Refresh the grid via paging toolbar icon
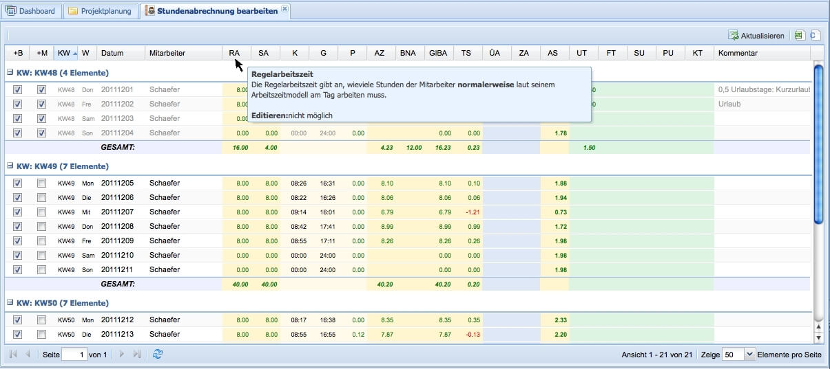Viewport: 830px width, 369px height. coord(158,354)
